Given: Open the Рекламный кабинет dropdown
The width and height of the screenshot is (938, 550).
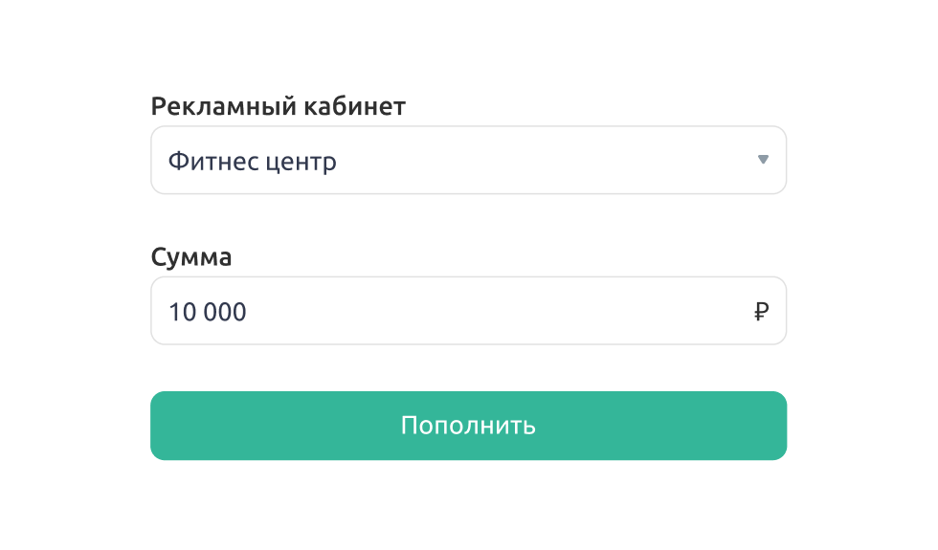Looking at the screenshot, I should tap(468, 160).
